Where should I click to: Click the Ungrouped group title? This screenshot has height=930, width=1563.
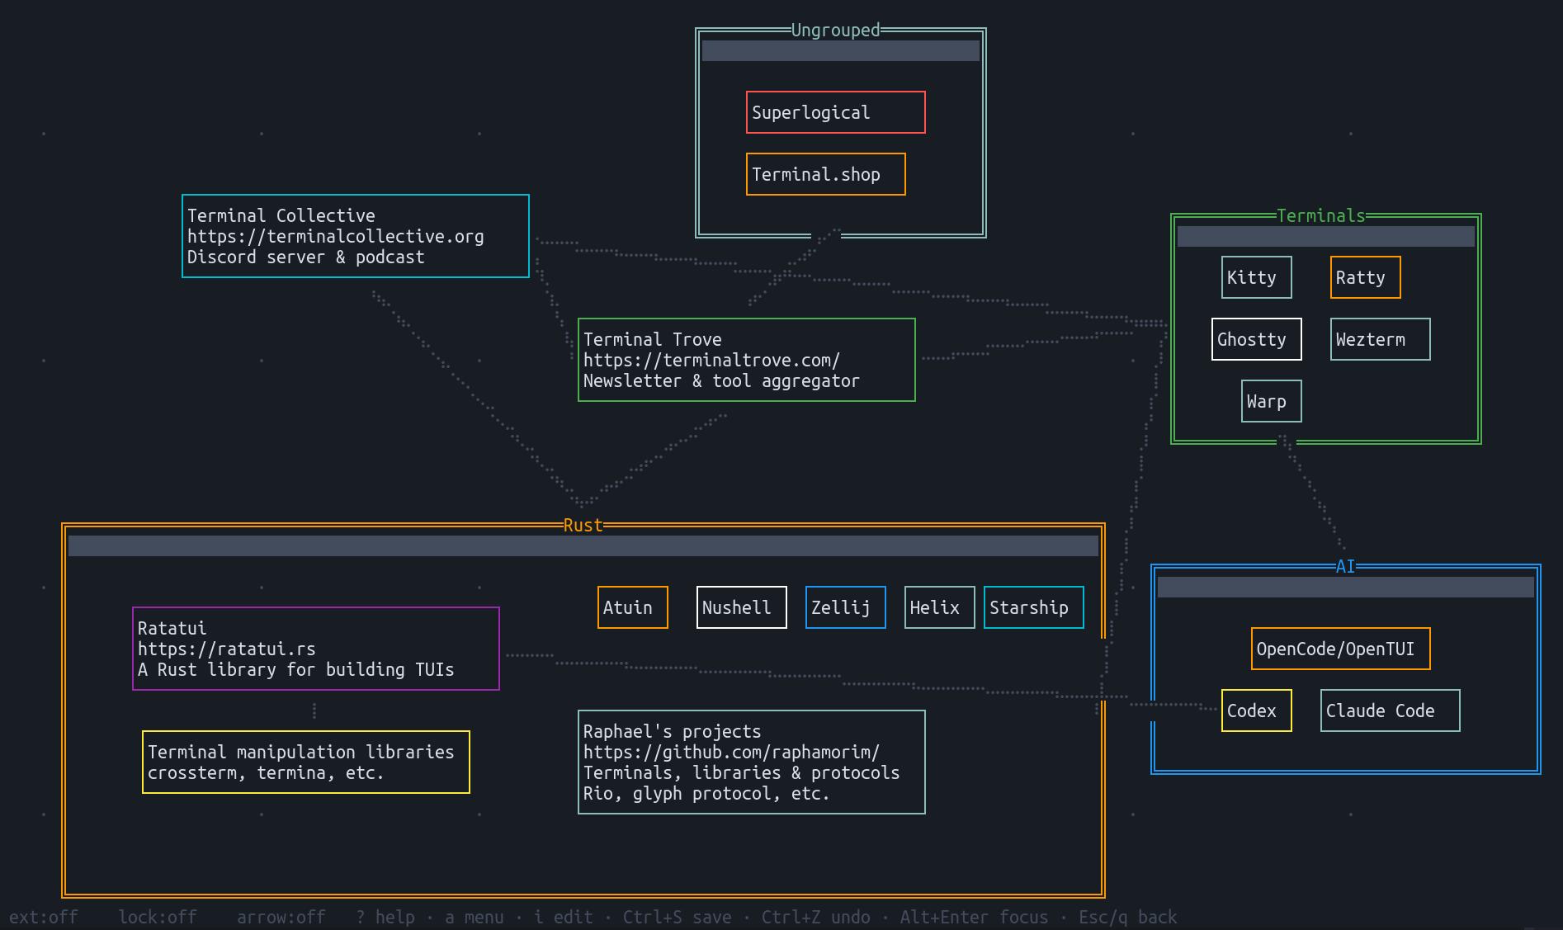pos(835,30)
